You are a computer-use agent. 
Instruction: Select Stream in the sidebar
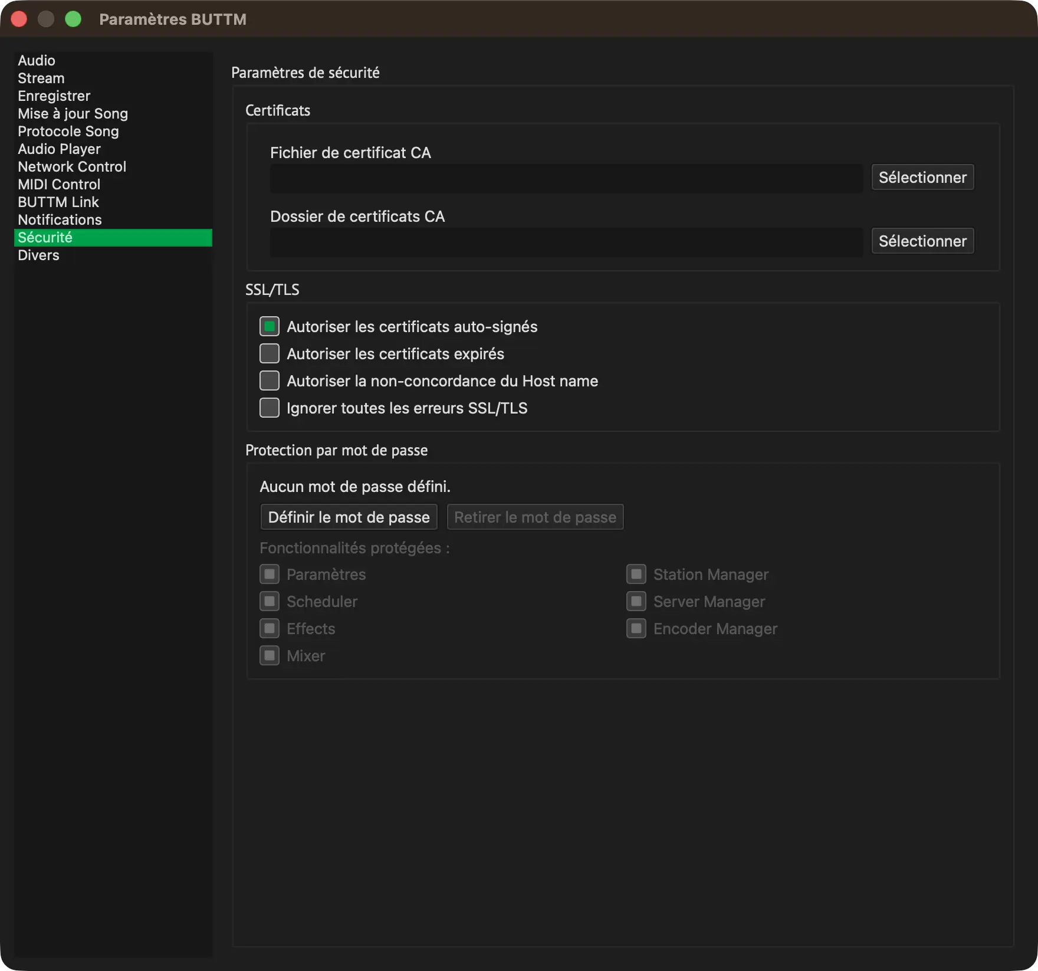click(x=113, y=78)
